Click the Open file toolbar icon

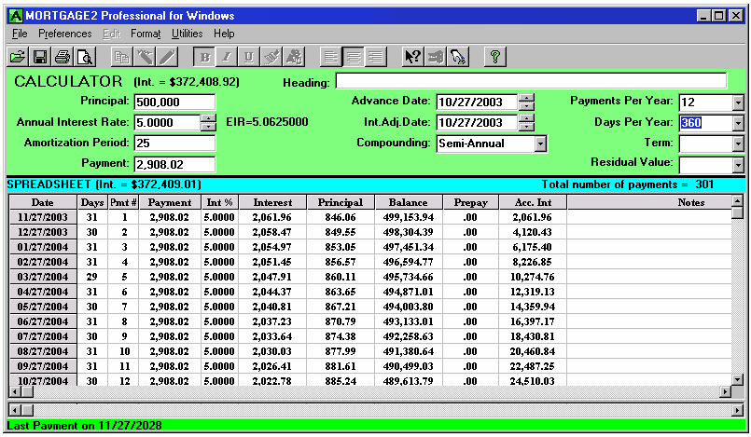click(18, 56)
